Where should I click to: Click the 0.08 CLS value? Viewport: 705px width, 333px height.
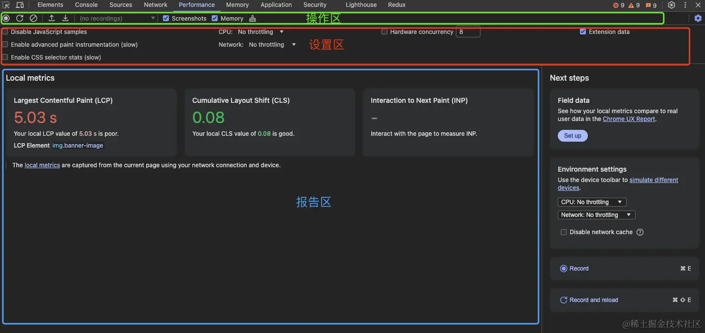pos(208,118)
